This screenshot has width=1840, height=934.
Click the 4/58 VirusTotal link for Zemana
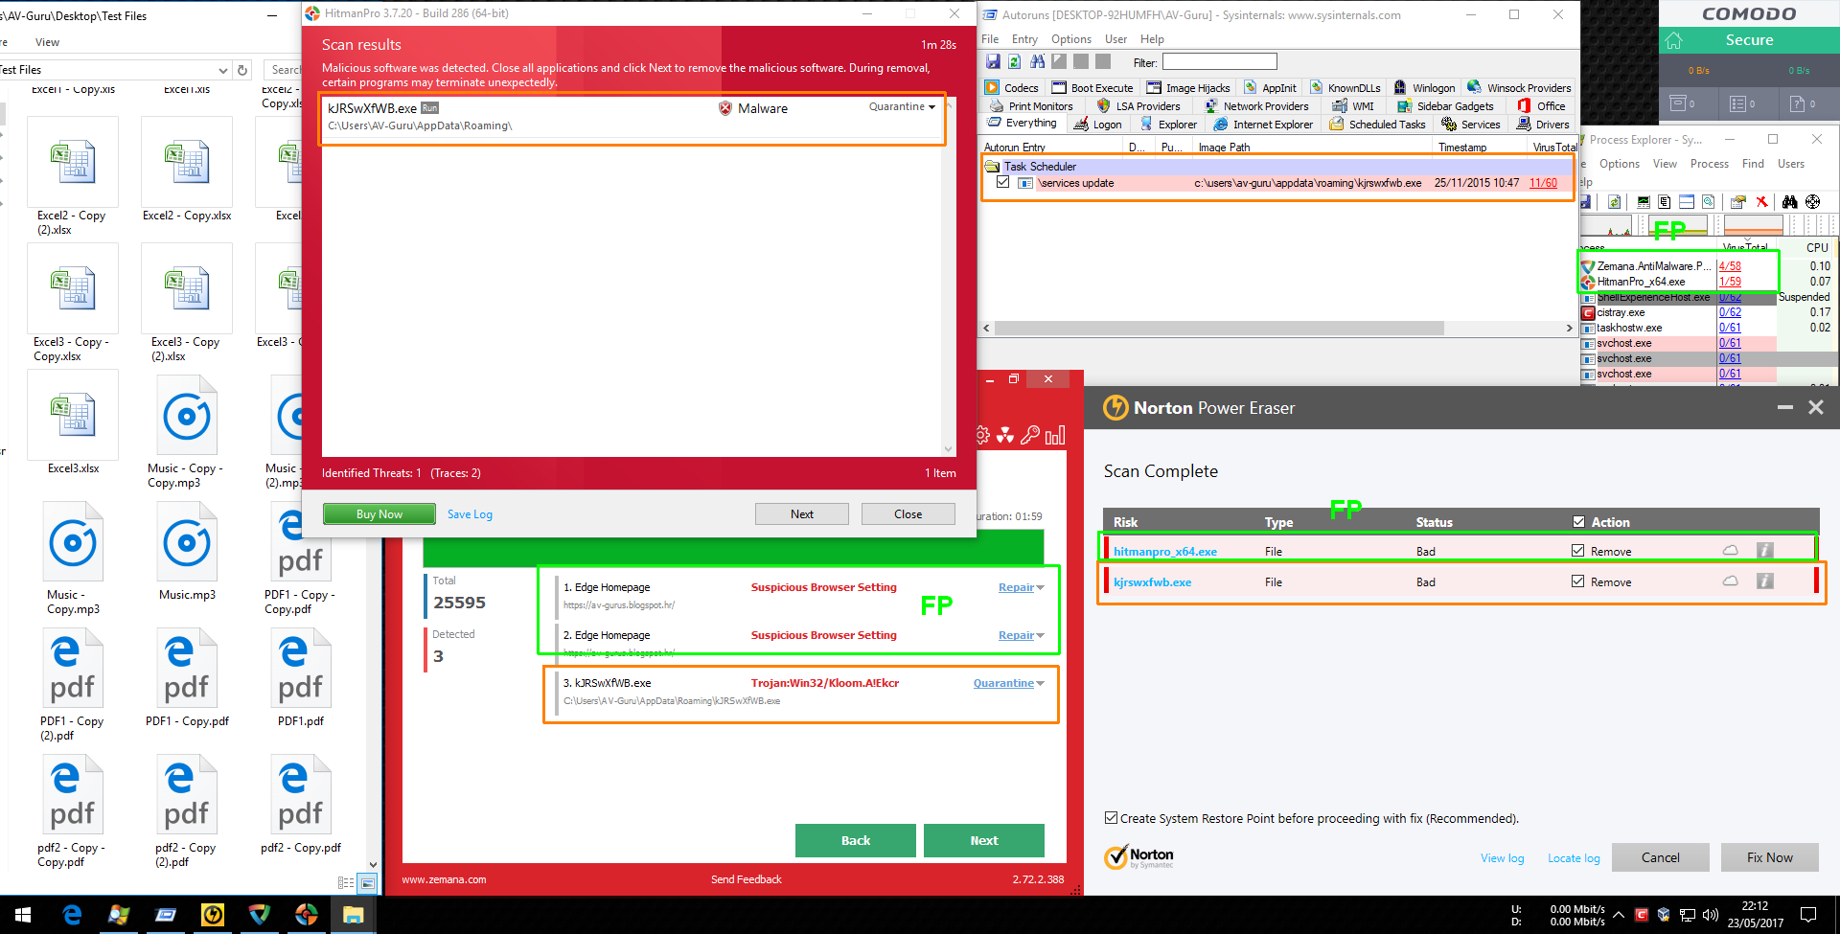click(x=1730, y=266)
